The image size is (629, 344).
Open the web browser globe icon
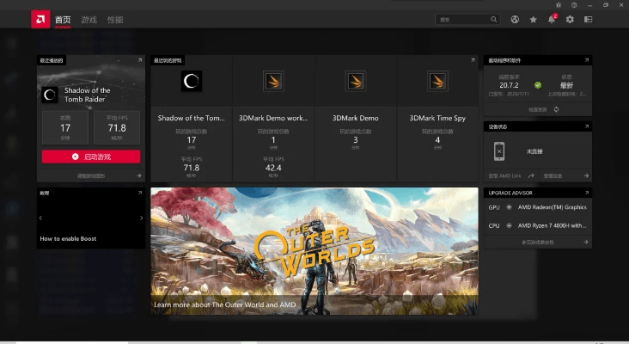pos(515,19)
